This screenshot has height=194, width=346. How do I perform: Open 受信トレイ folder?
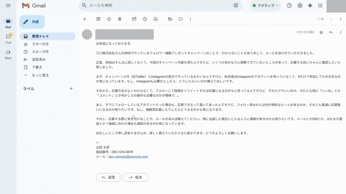47,36
